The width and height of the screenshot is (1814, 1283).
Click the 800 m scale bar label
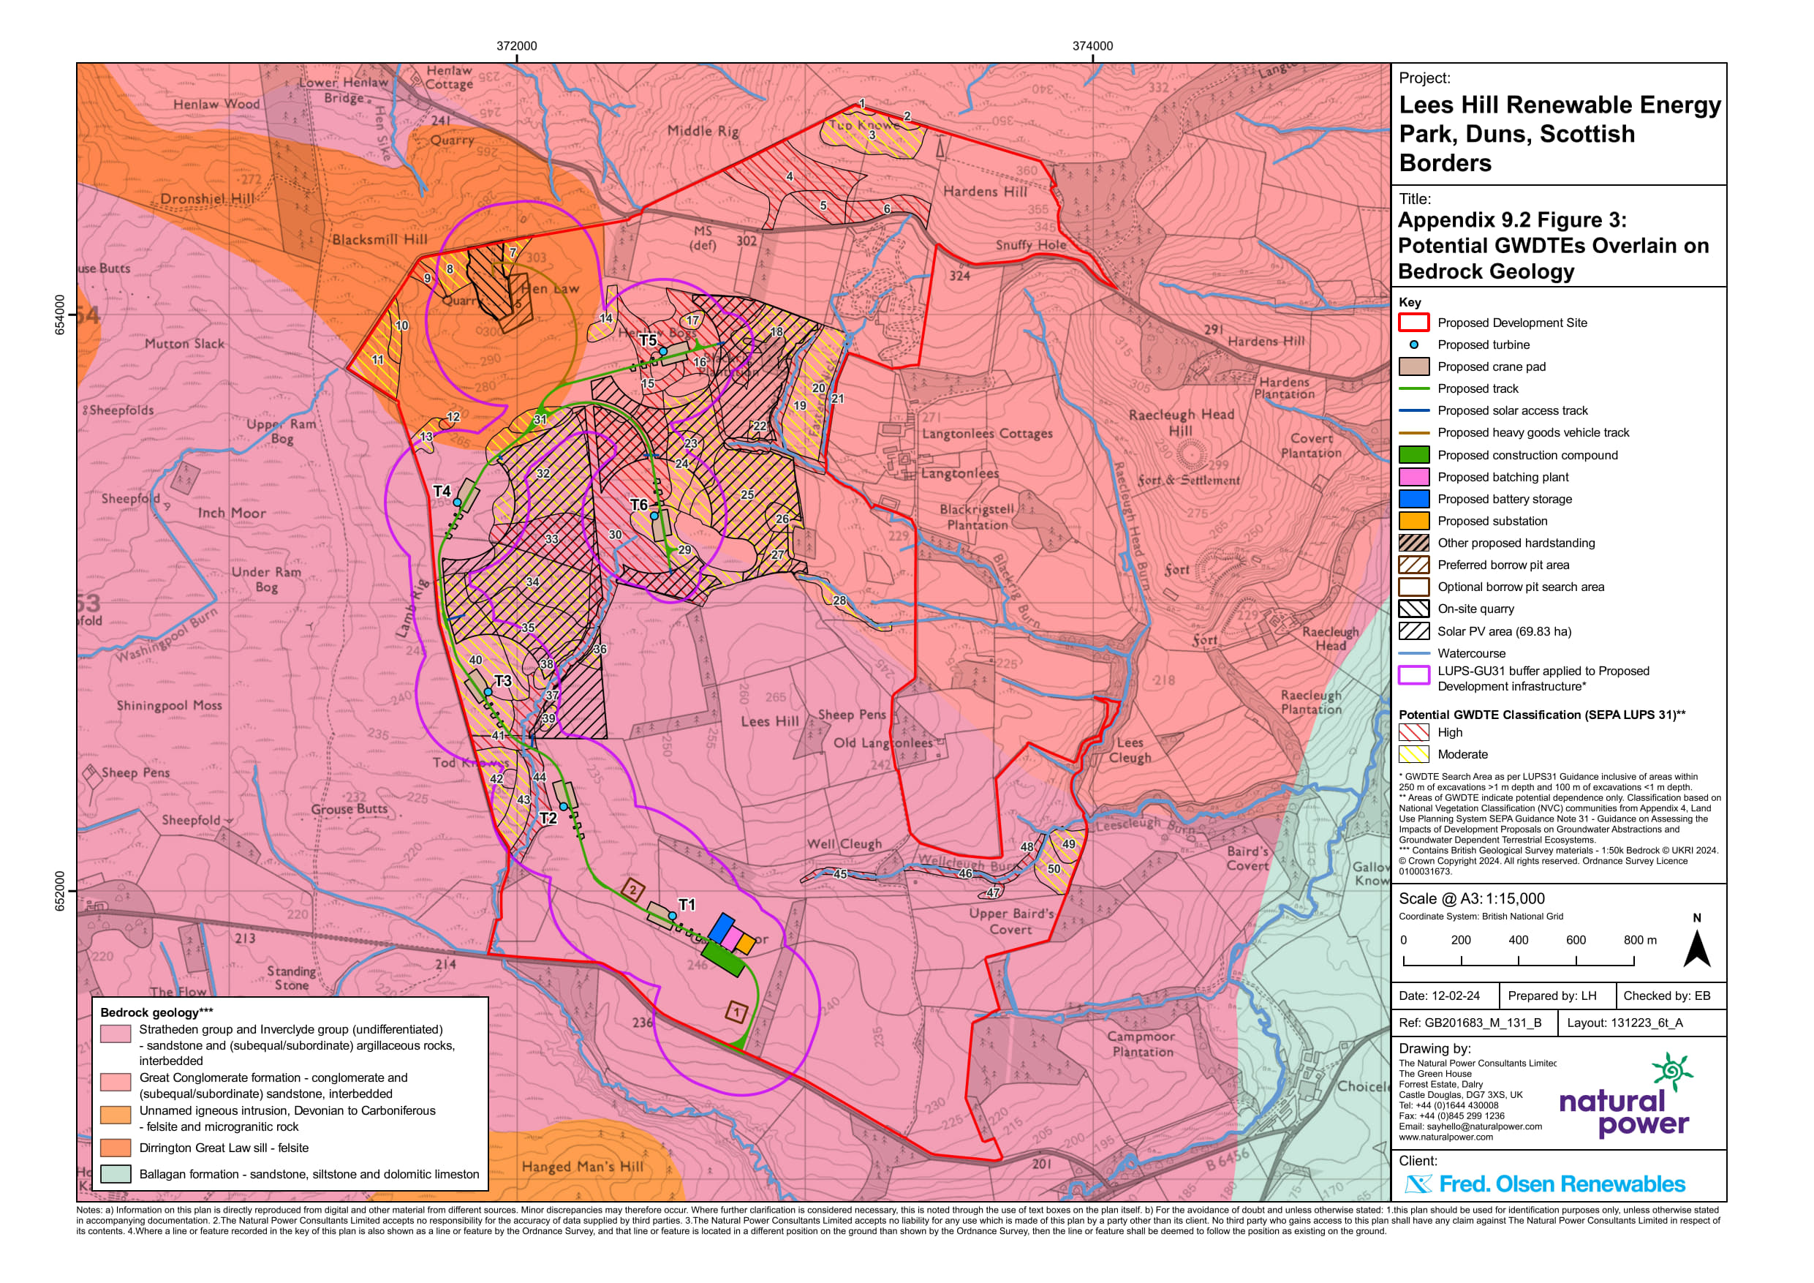pos(1639,940)
